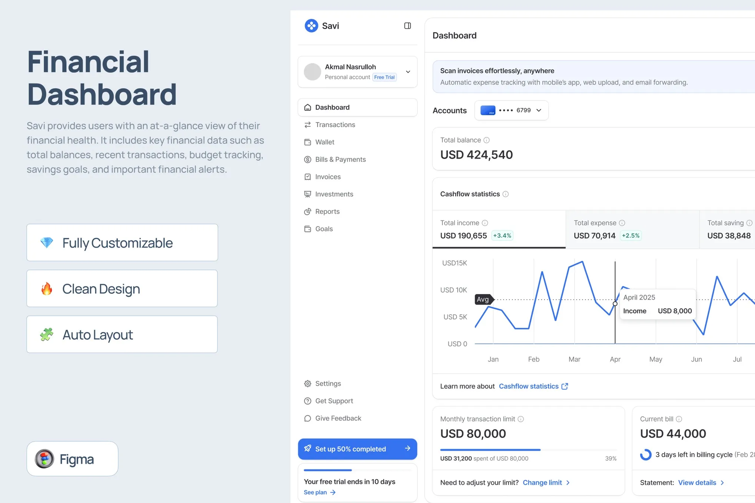
Task: Click the Set up 50% completed button
Action: pyautogui.click(x=357, y=449)
